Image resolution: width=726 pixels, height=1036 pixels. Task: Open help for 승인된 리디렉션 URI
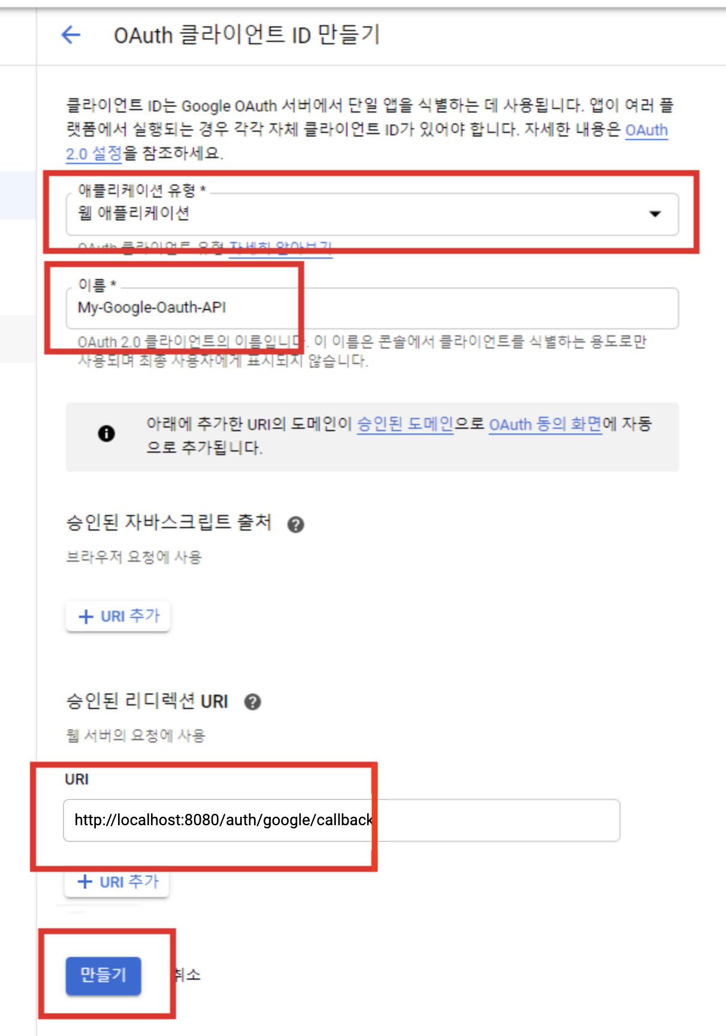253,702
